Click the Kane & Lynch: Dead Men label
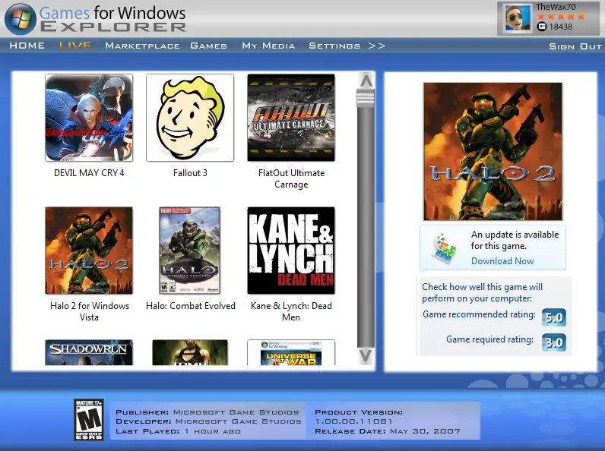This screenshot has height=451, width=605. point(291,311)
